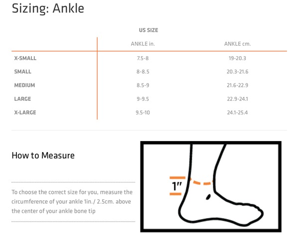299x246 pixels.
Task: Click the Sizing: Ankle heading
Action: click(x=48, y=8)
